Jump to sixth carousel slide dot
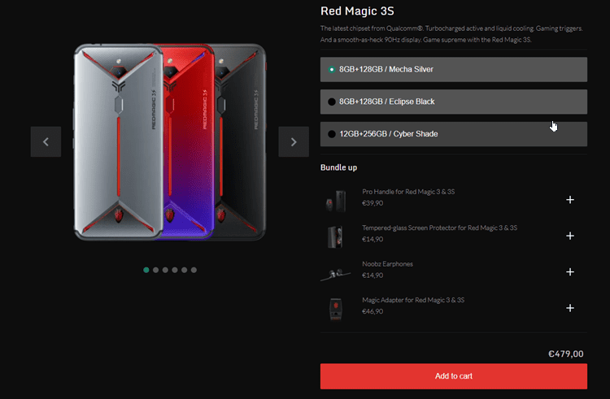 [x=194, y=270]
